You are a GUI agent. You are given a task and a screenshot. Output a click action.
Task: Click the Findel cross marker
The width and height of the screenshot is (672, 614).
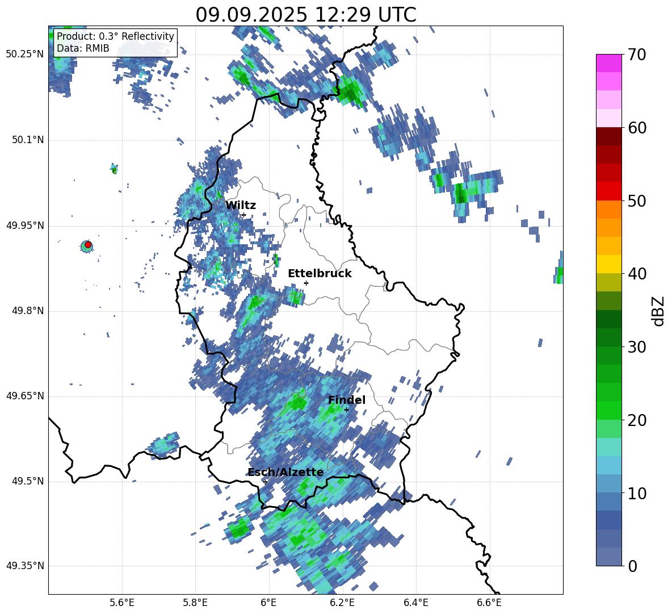346,410
